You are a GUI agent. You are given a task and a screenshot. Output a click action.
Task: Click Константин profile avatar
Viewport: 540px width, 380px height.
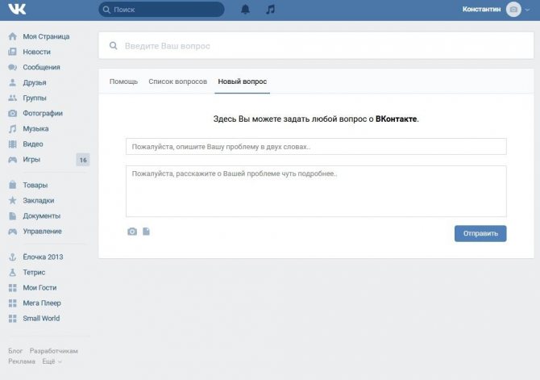513,10
